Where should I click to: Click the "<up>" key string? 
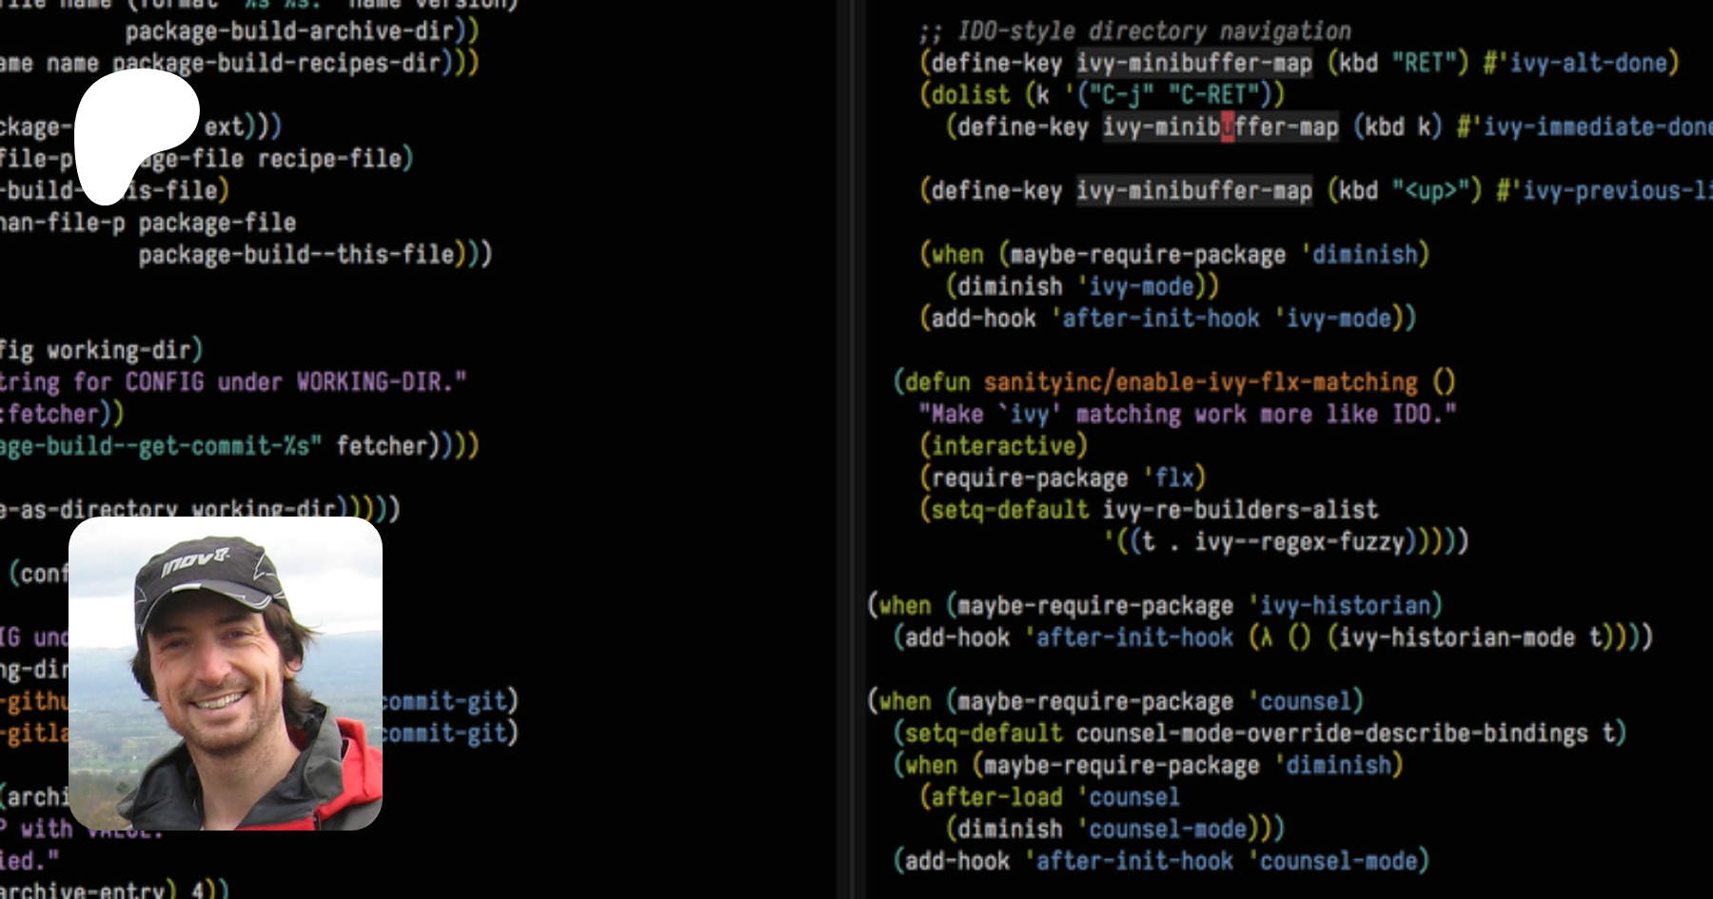point(1429,191)
